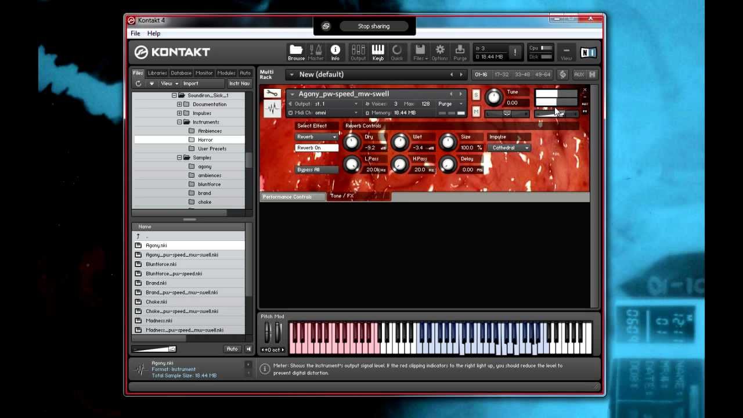Click the Stop sharing button
Image resolution: width=743 pixels, height=418 pixels.
374,26
